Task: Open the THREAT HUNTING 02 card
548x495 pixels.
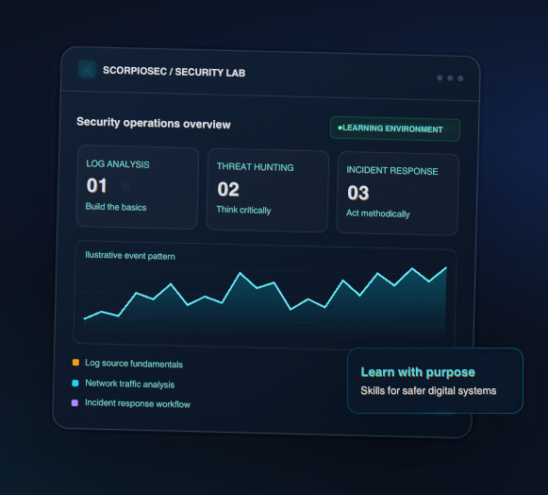Action: (x=267, y=191)
